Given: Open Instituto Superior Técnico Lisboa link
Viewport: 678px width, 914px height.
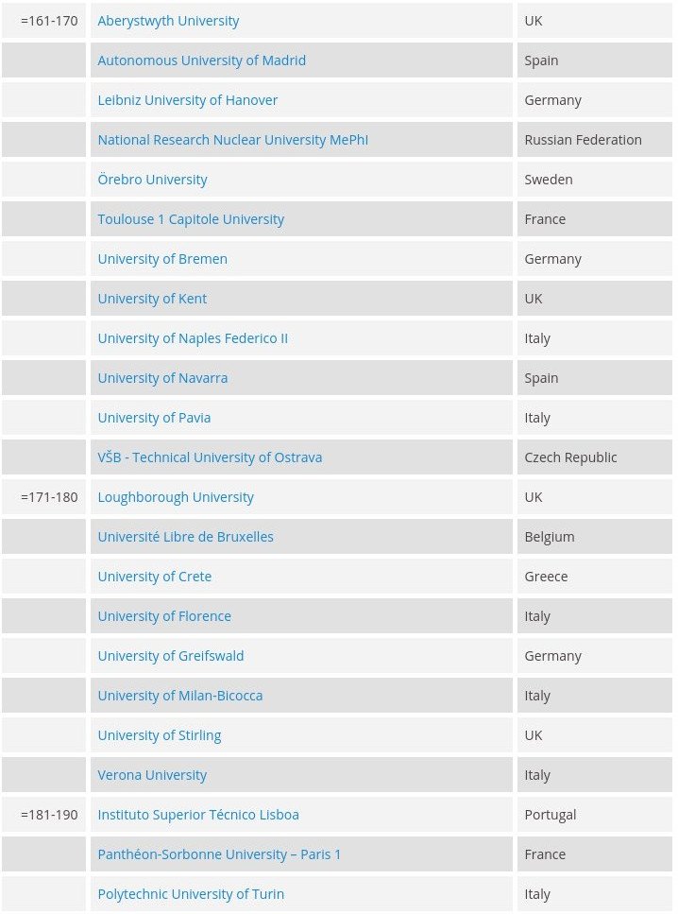Looking at the screenshot, I should tap(198, 815).
